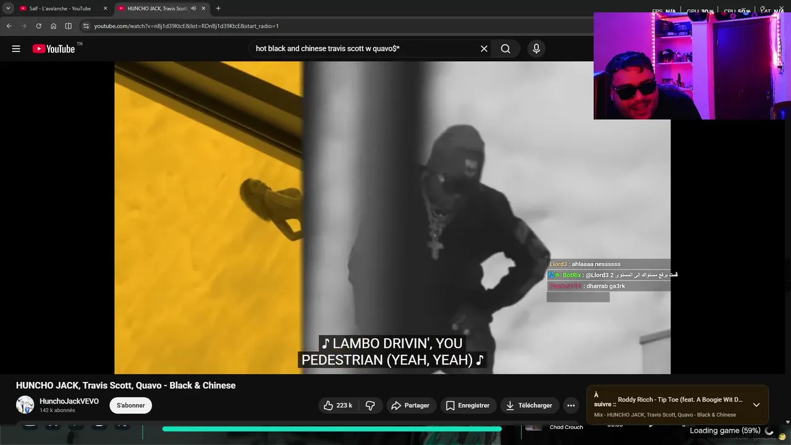Open the YouTube guide hamburger menu
Screen dimensions: 791x445
click(16, 49)
